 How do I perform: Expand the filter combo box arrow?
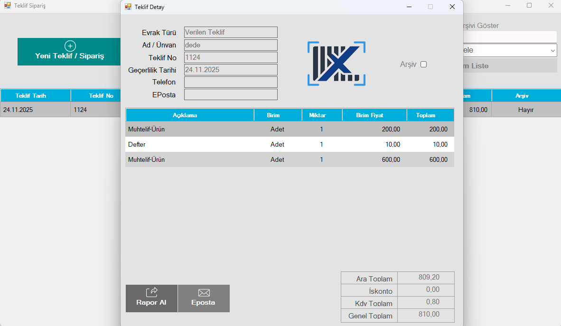point(552,50)
